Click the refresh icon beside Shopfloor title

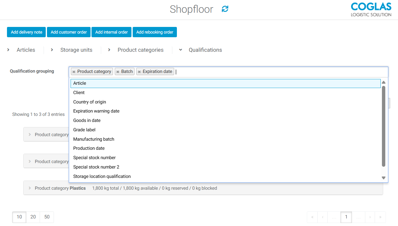pyautogui.click(x=224, y=9)
